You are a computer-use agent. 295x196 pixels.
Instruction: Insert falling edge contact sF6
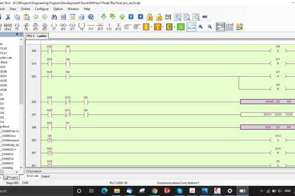click(x=45, y=27)
